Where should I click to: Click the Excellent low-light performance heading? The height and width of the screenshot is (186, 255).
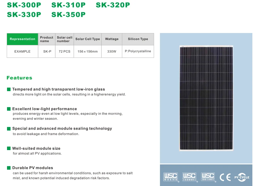(x=44, y=109)
